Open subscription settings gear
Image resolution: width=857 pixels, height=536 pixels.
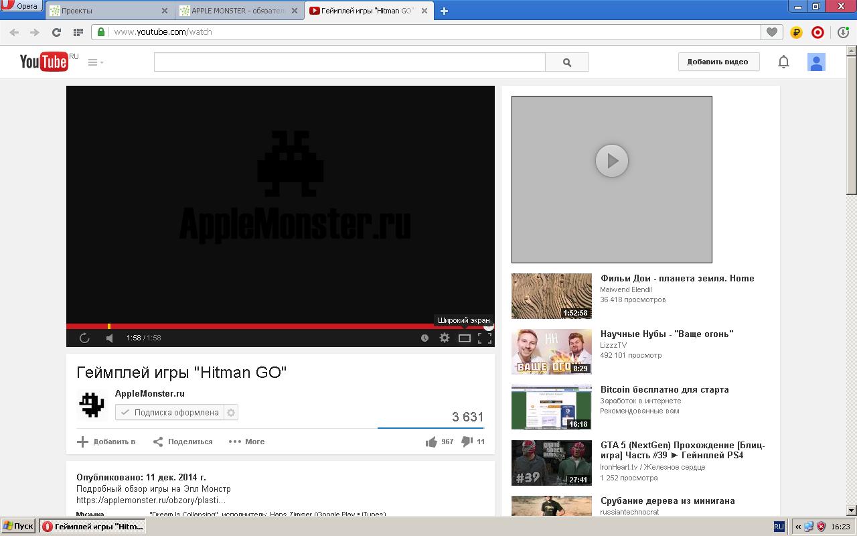click(231, 413)
